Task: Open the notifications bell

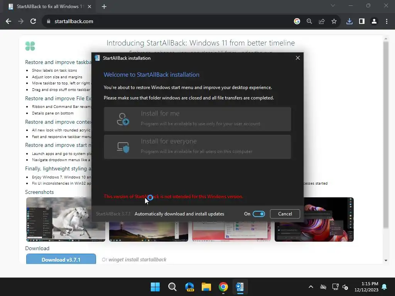Action: (385, 287)
